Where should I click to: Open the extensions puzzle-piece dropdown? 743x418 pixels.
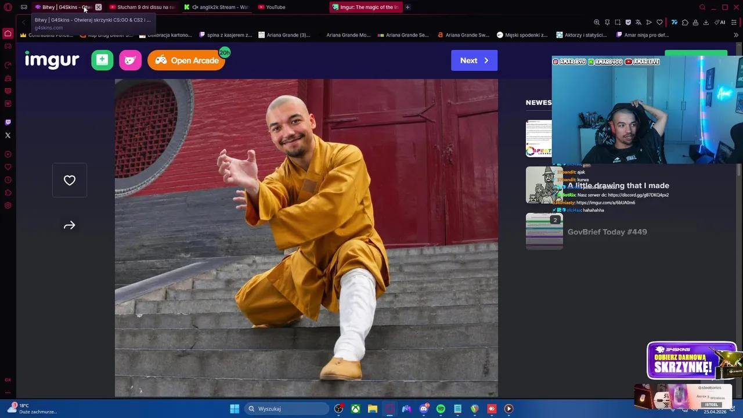pos(685,22)
